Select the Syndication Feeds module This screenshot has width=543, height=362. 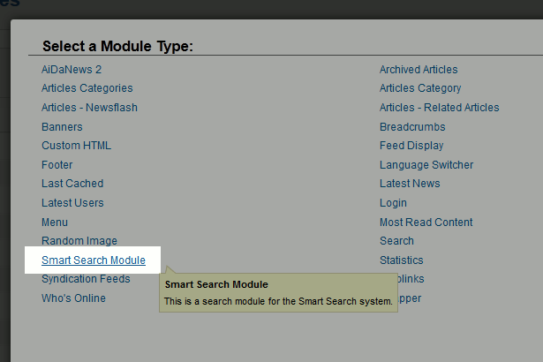pyautogui.click(x=86, y=279)
